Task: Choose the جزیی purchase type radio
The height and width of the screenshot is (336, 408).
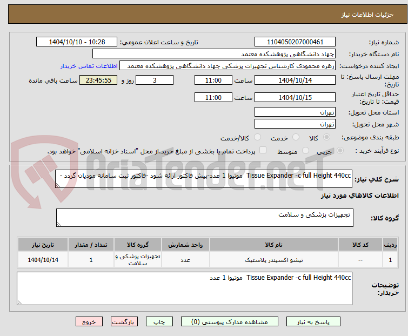Action: 340,151
